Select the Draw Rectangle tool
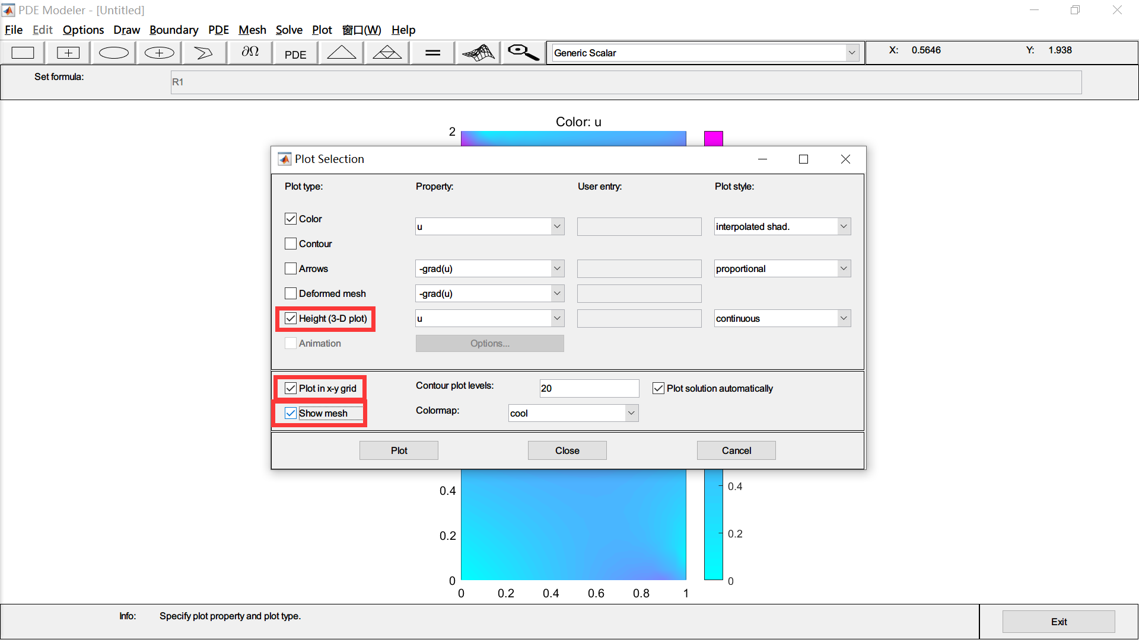The image size is (1139, 640). point(23,52)
